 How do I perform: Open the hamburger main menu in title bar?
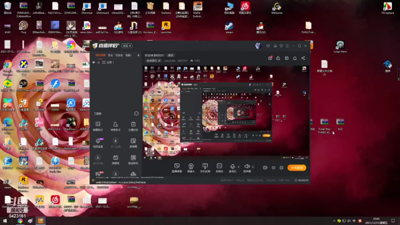tap(287, 46)
